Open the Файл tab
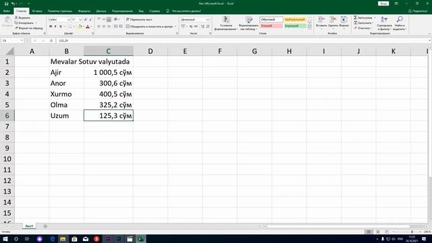This screenshot has height=243, width=432. (7, 11)
